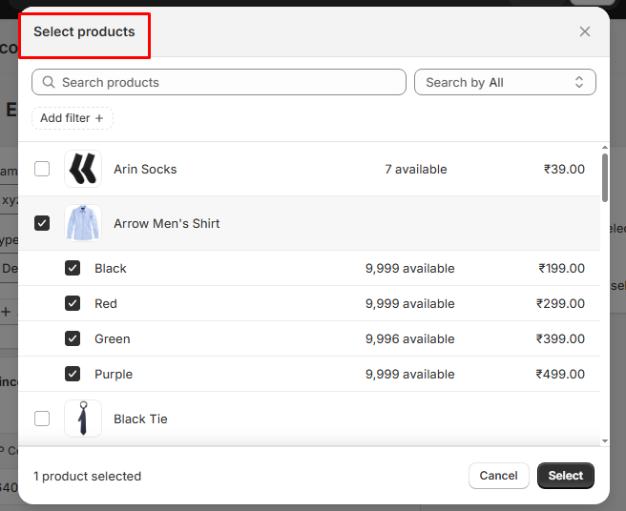Click the magnifying glass search icon
The height and width of the screenshot is (511, 626).
49,83
